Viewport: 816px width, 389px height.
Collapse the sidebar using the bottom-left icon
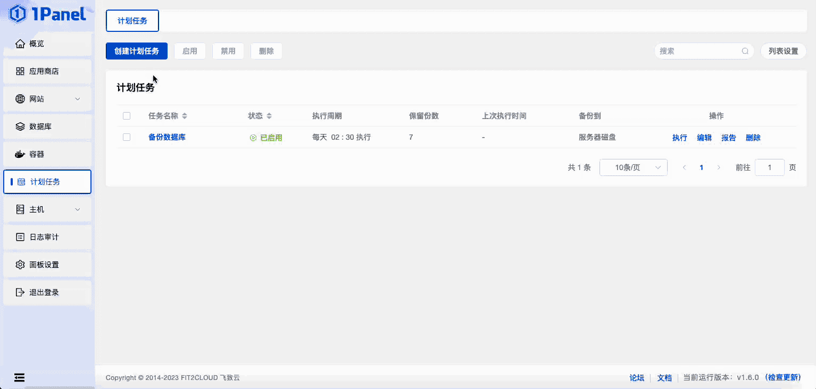(20, 377)
